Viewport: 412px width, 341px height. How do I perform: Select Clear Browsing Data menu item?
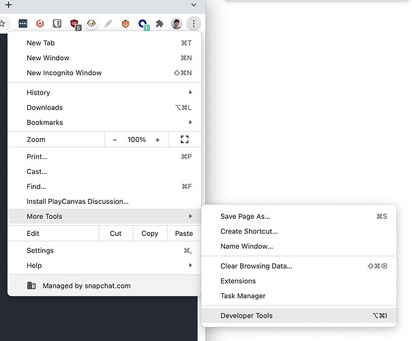coord(256,266)
